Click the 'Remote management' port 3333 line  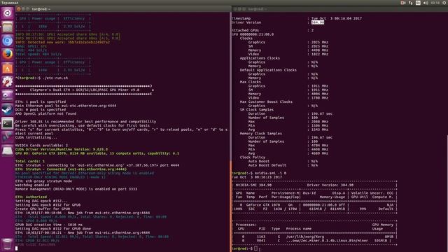click(x=76, y=189)
